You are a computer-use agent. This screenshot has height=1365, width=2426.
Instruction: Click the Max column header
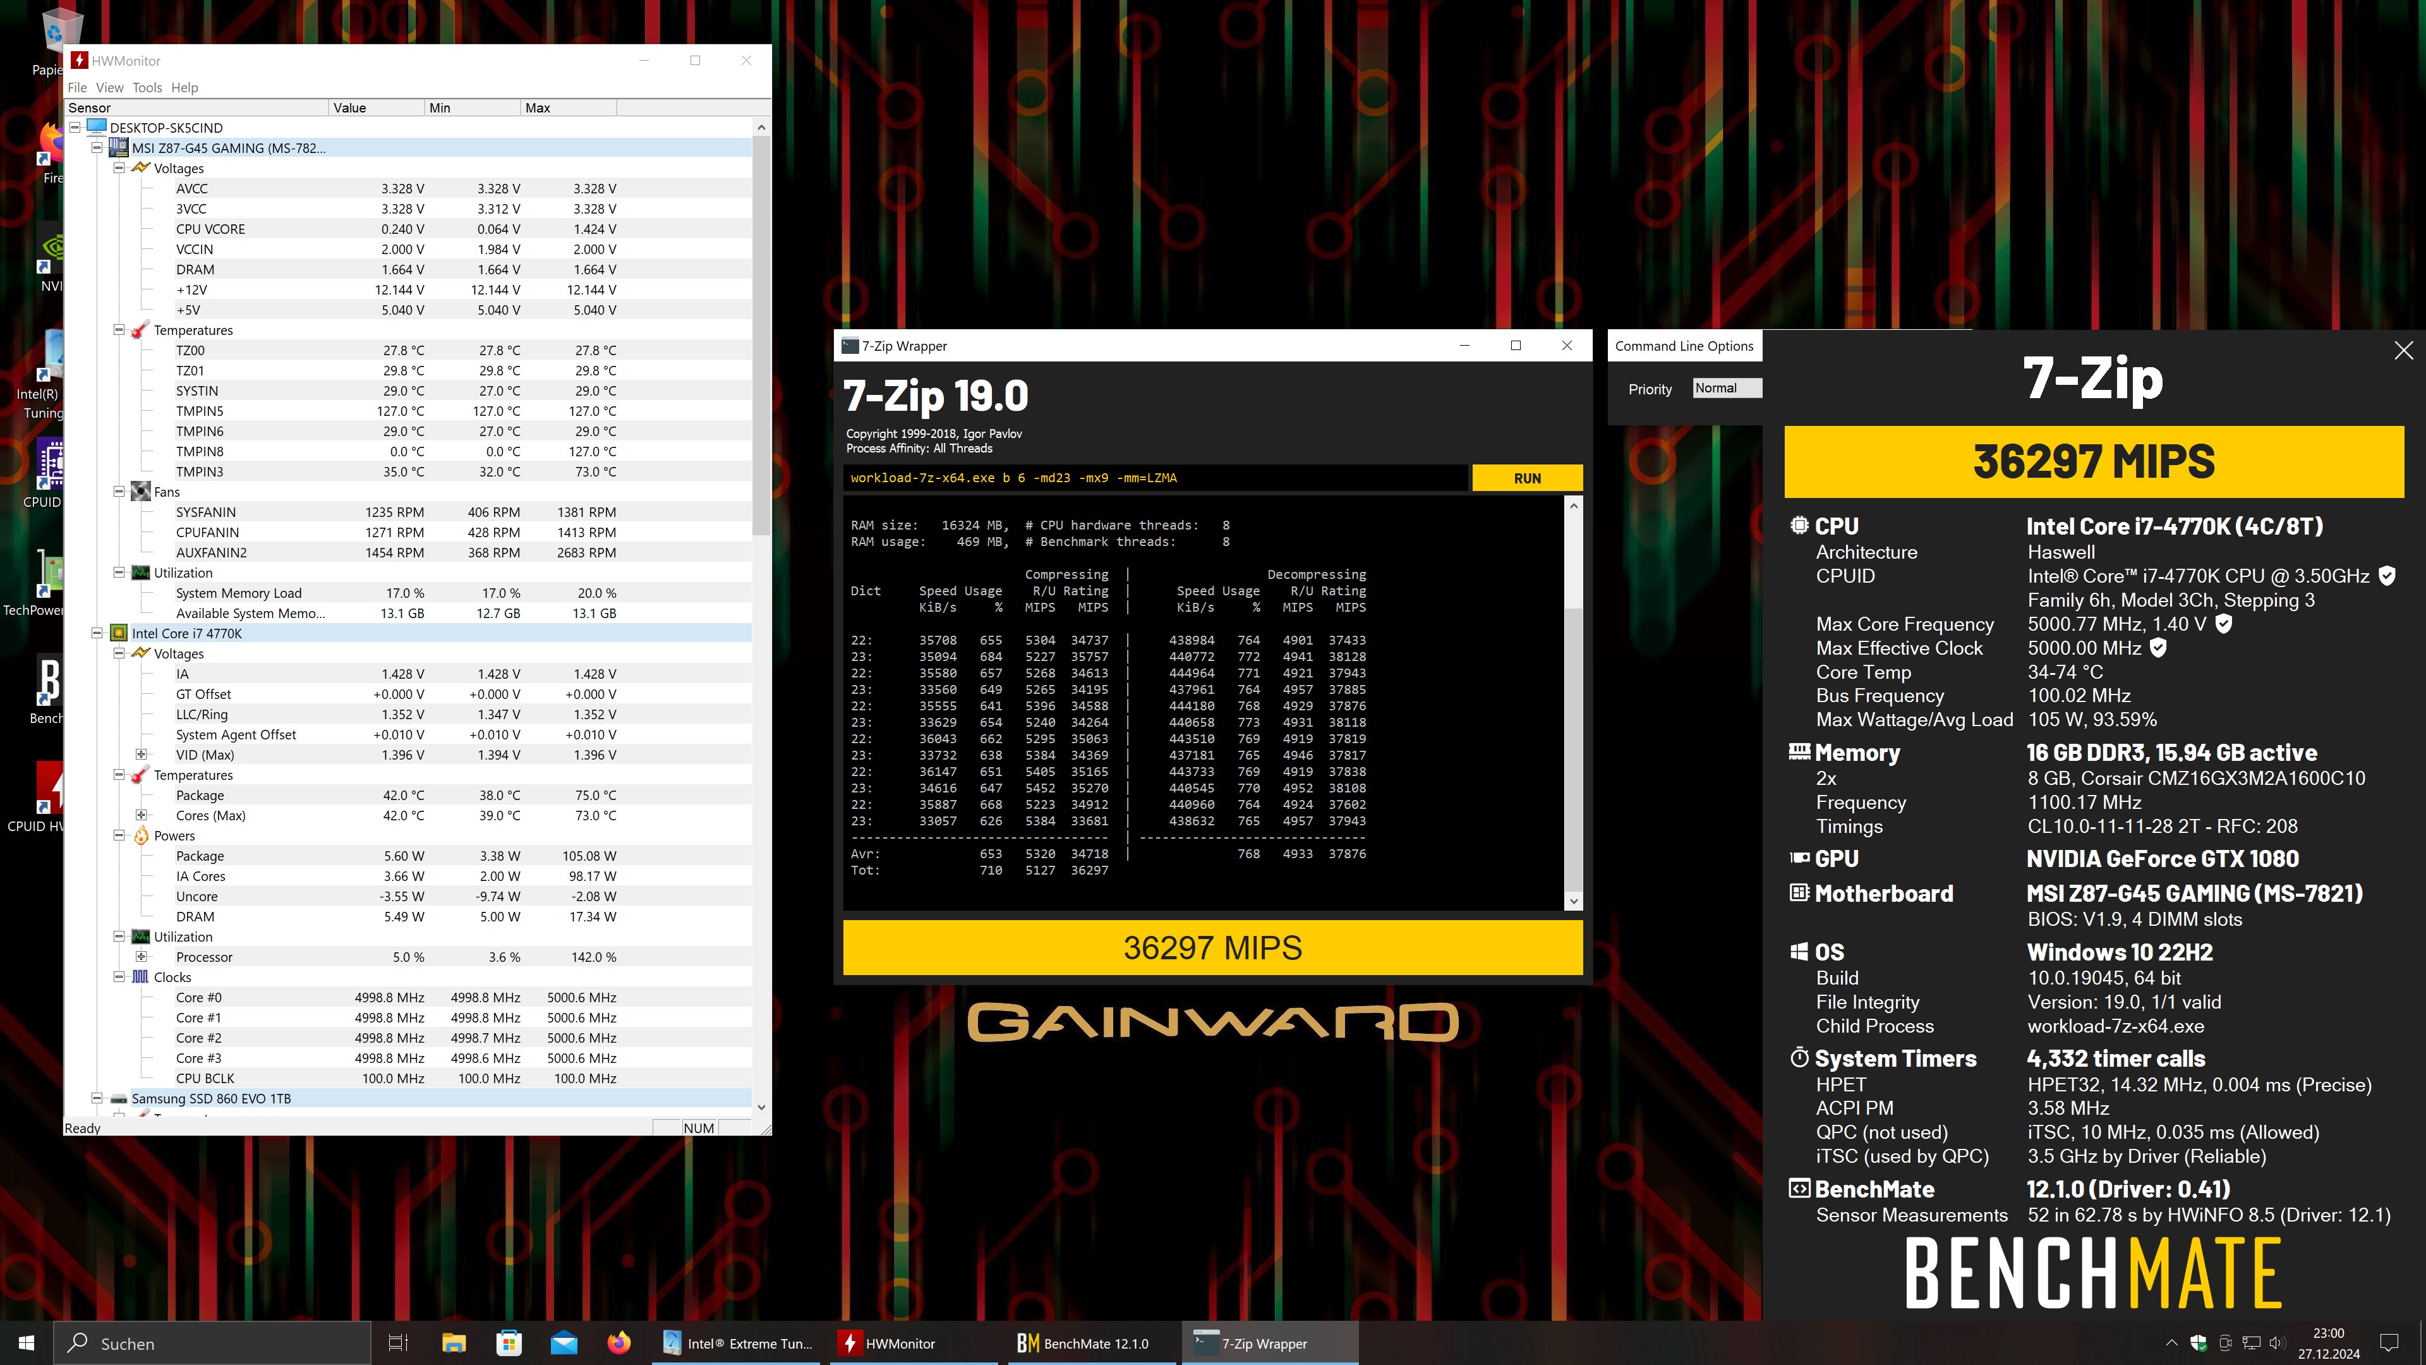(569, 107)
